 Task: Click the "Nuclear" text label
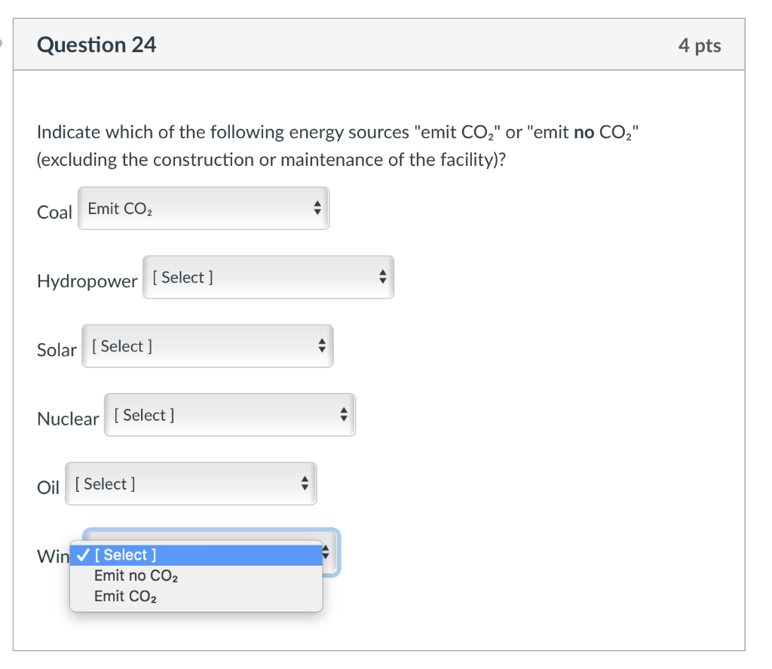(x=68, y=419)
